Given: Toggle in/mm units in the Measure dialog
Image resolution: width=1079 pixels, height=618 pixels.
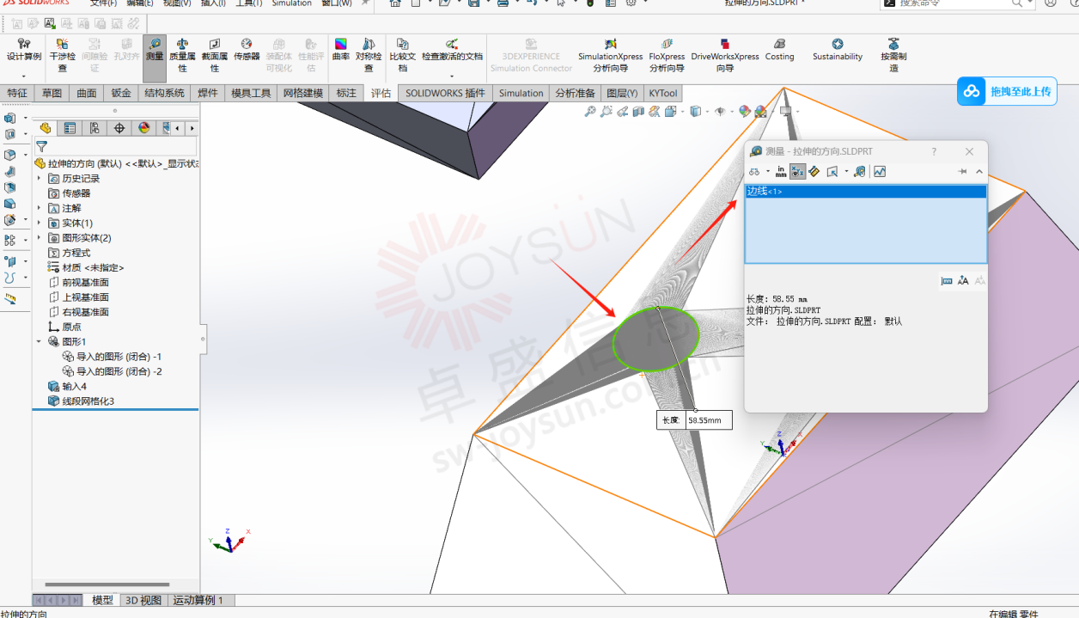Looking at the screenshot, I should tap(781, 172).
